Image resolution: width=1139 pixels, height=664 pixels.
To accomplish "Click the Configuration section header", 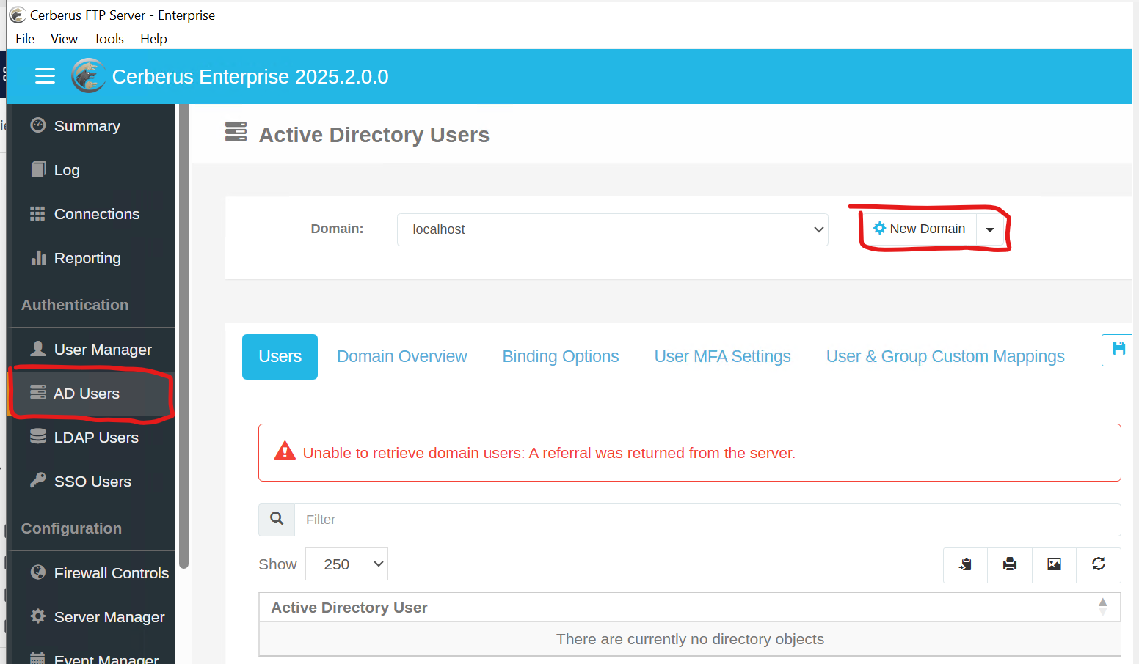I will click(x=71, y=528).
